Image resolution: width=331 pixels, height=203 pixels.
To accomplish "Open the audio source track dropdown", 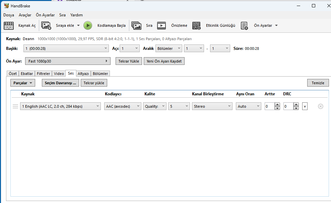I will click(60, 106).
